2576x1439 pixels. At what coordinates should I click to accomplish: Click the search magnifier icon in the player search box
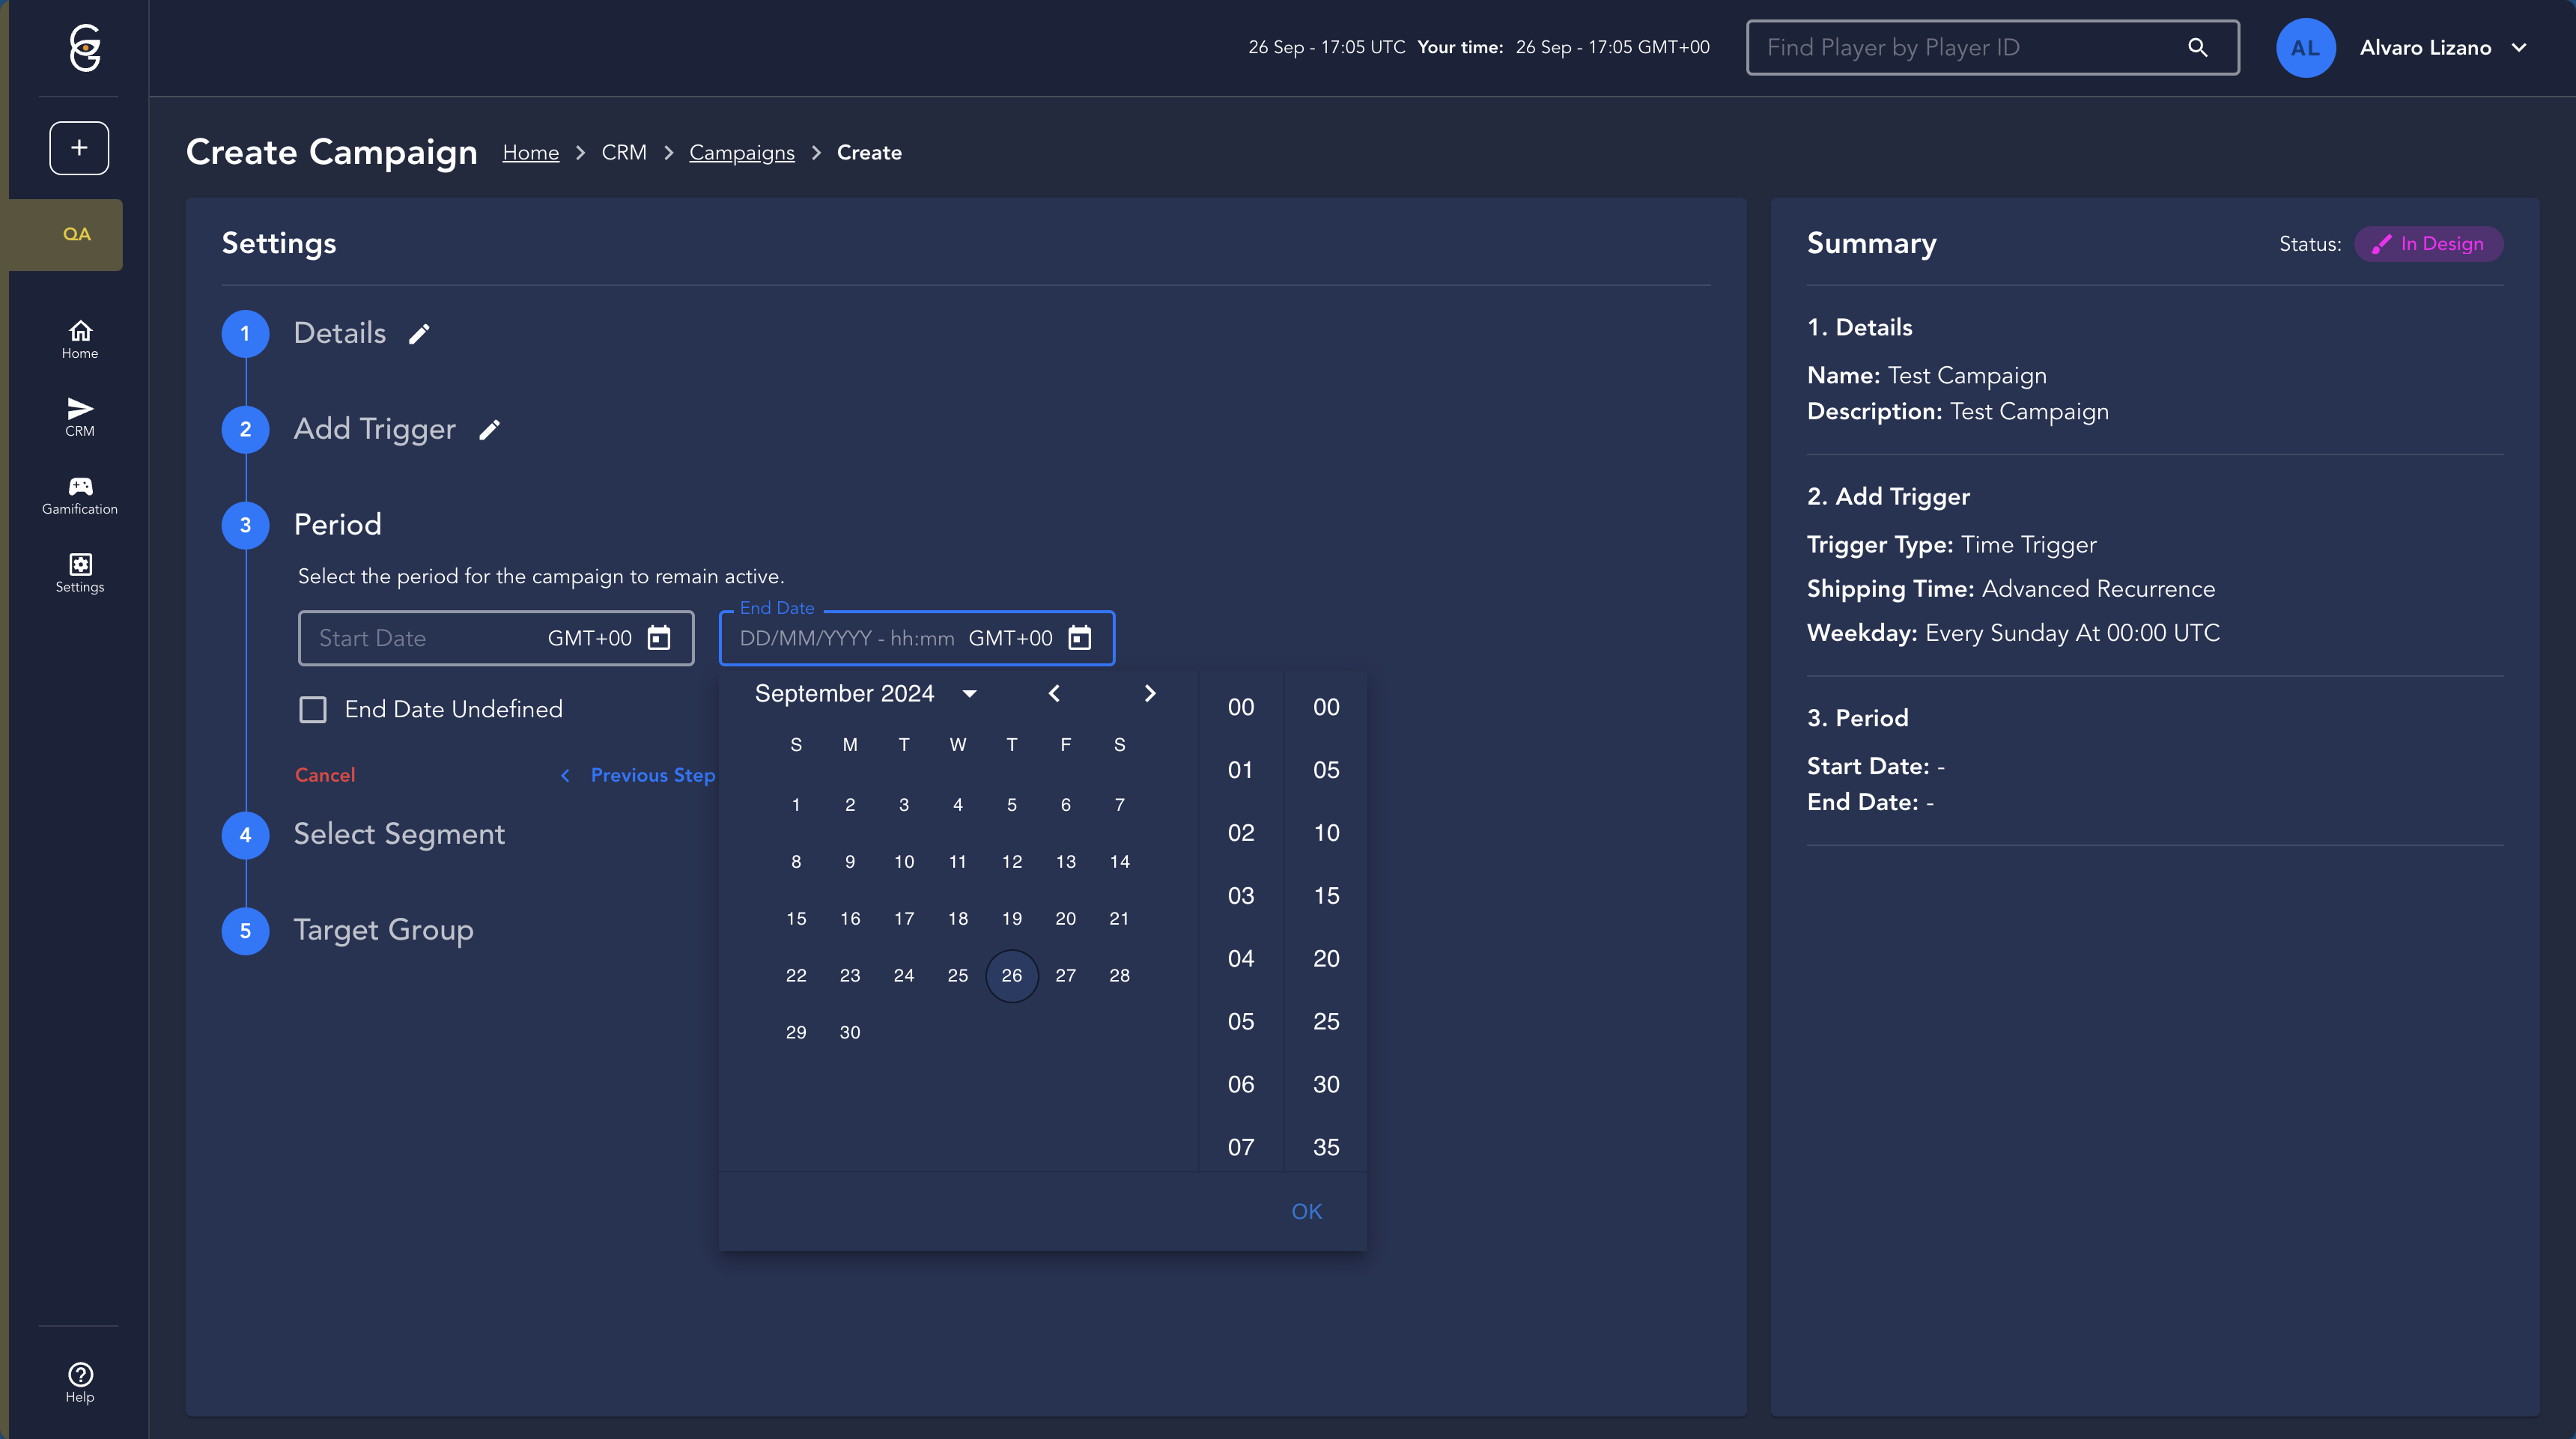coord(2197,48)
